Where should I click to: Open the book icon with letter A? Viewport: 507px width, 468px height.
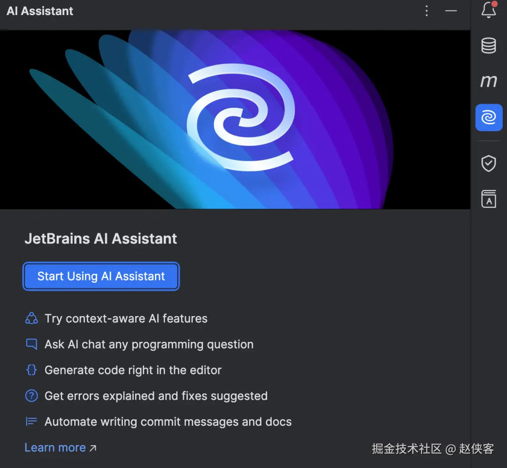click(489, 199)
